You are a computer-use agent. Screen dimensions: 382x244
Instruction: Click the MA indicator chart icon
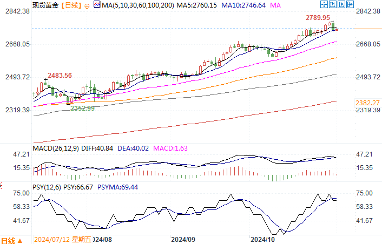(x=97, y=5)
